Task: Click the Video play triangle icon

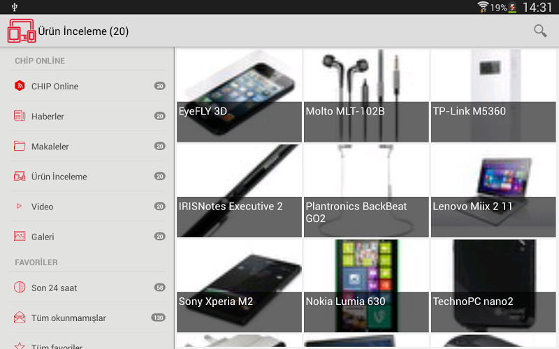Action: (x=20, y=206)
